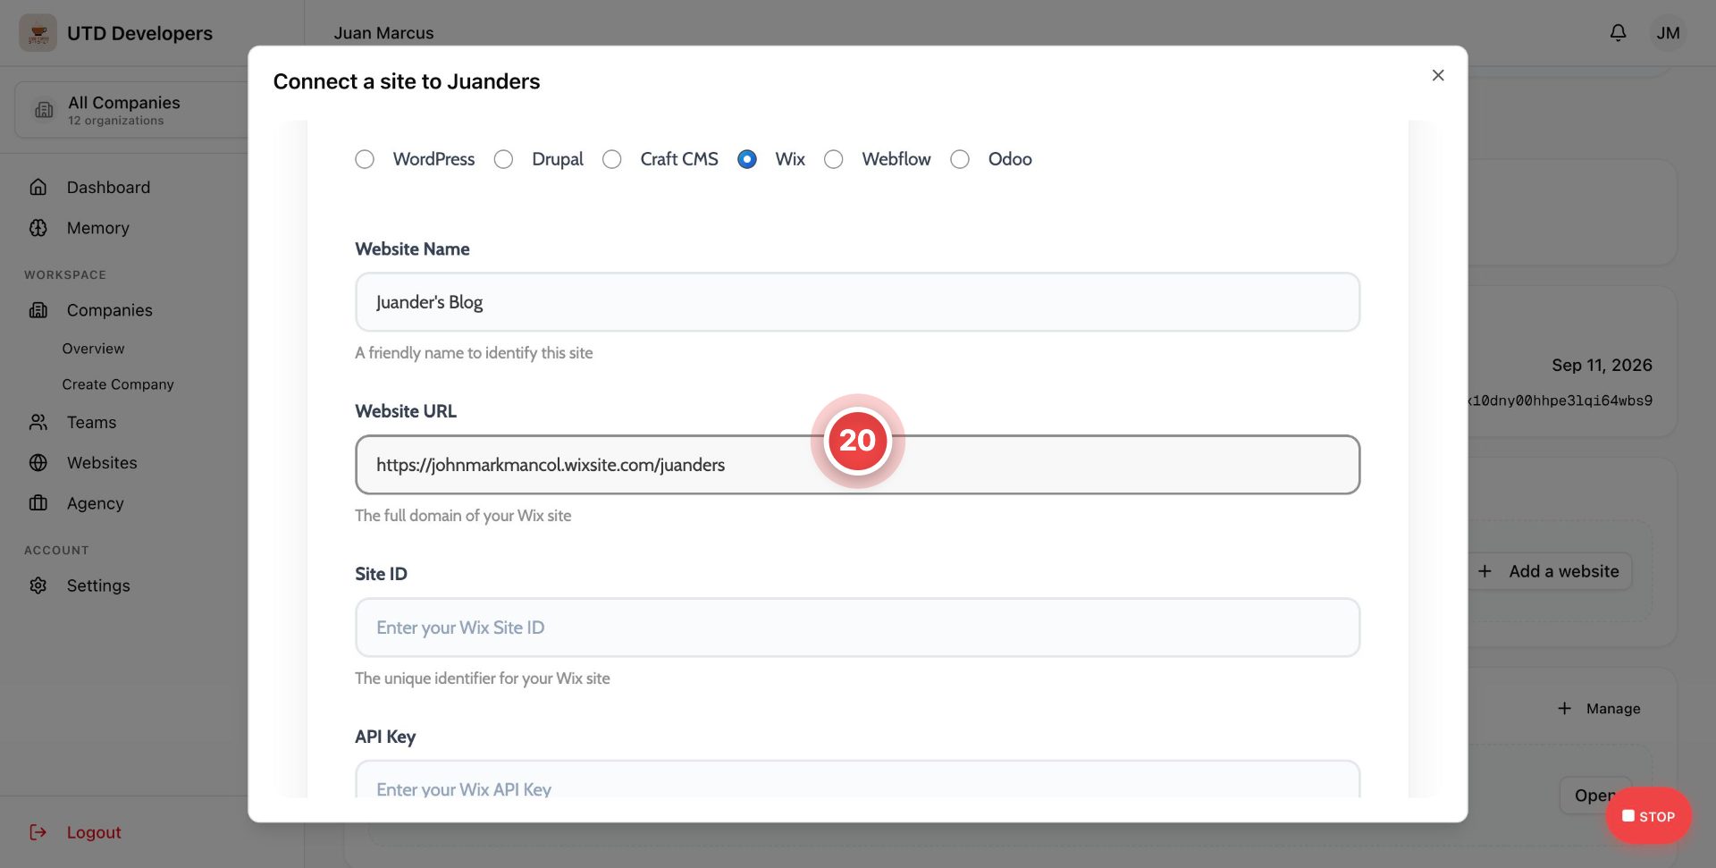Open the Agency section

tap(96, 503)
